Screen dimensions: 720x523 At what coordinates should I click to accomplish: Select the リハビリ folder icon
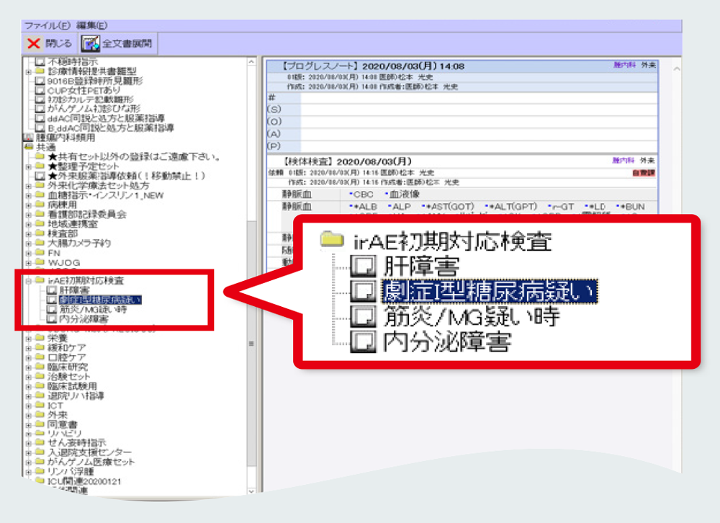(x=40, y=434)
